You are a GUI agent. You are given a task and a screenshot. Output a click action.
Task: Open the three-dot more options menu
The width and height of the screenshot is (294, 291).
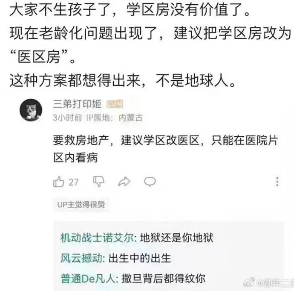click(x=277, y=182)
